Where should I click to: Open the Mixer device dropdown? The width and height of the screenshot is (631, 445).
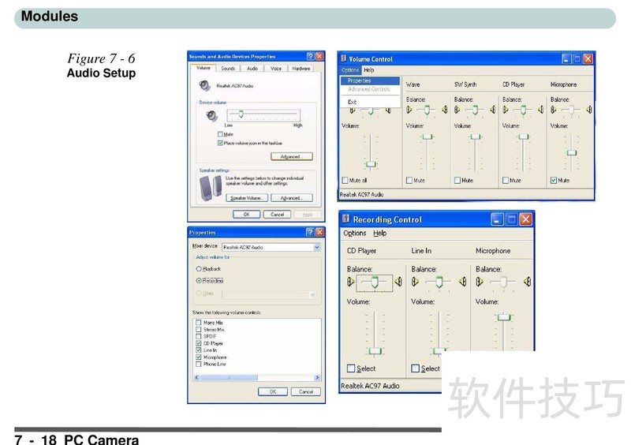pos(317,247)
